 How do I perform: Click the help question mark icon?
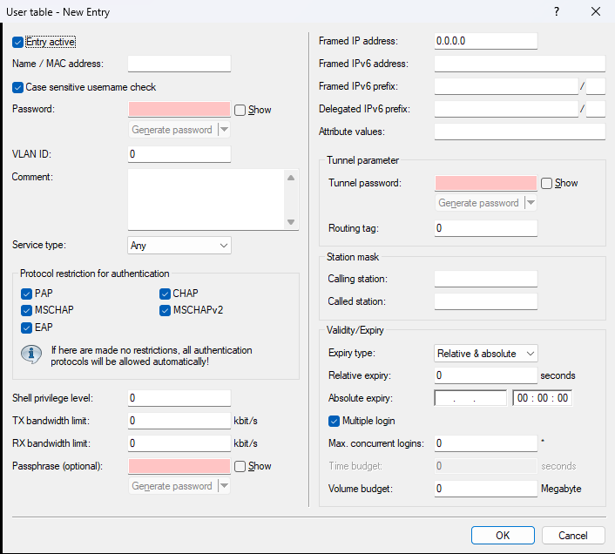[557, 12]
